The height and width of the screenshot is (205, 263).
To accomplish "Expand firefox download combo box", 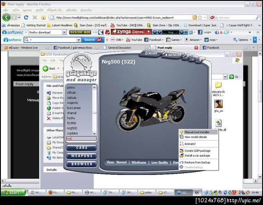I will coord(64,32).
